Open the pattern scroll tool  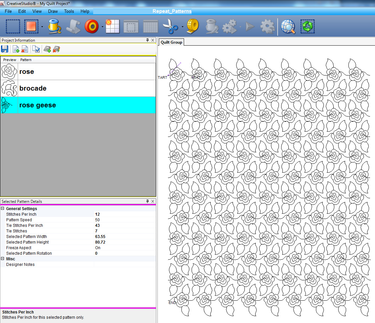click(x=73, y=27)
